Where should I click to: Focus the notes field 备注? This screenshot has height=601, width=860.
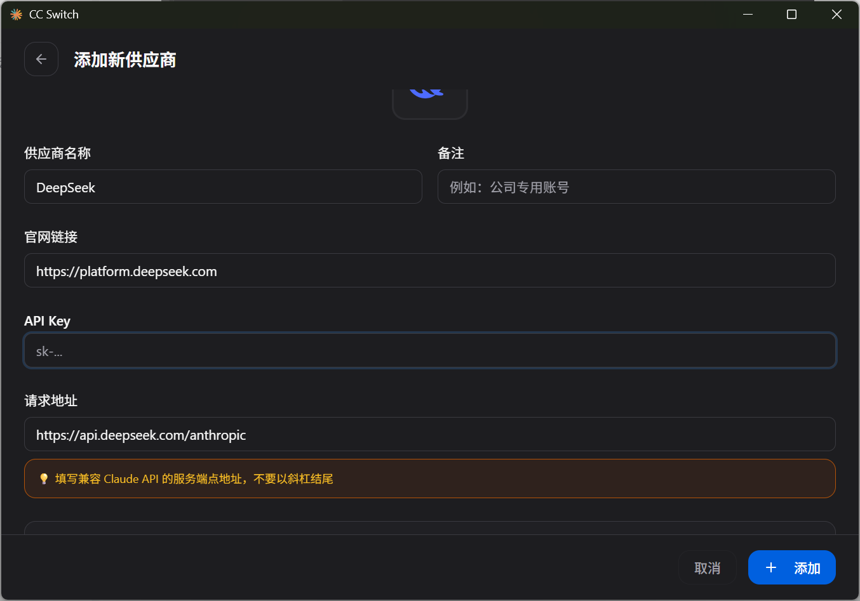point(636,187)
